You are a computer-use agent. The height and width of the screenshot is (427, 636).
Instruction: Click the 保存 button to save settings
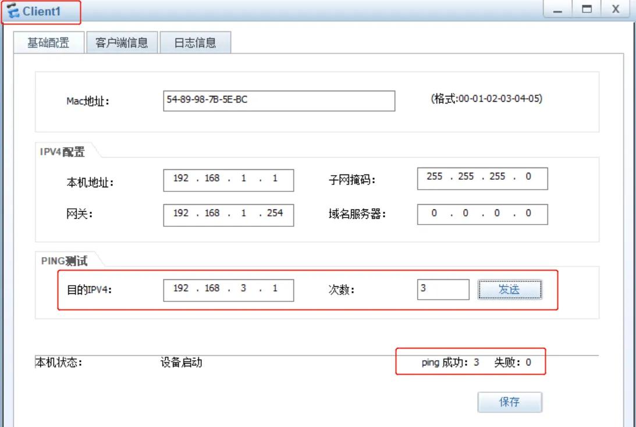510,402
